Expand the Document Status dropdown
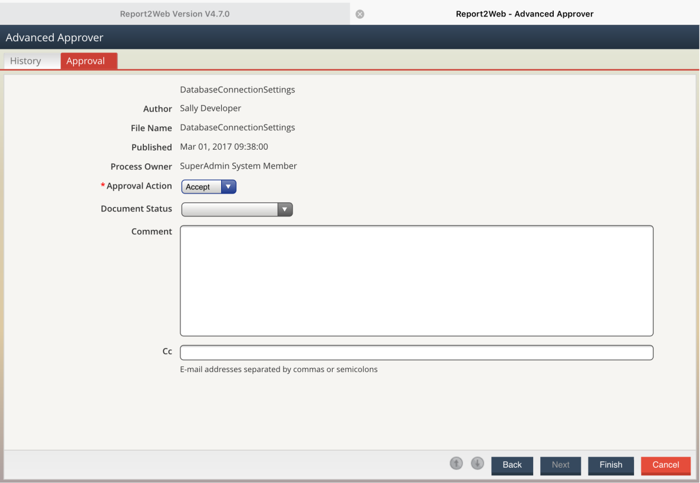 coord(236,209)
